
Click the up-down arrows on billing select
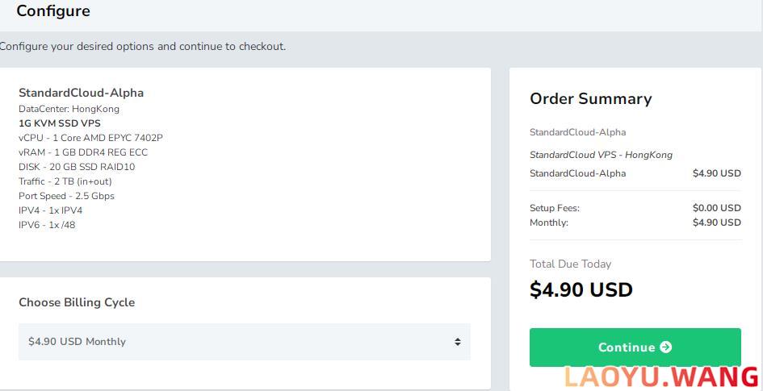tap(457, 342)
